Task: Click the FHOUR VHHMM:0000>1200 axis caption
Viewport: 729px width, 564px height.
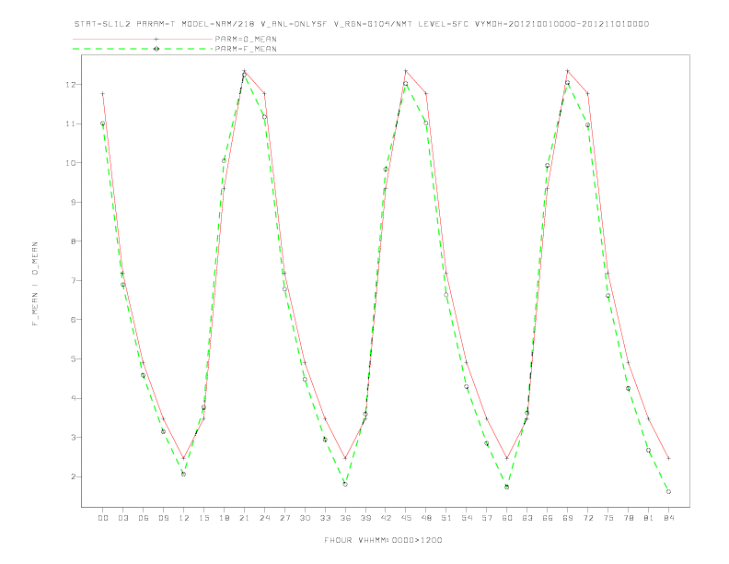Action: (383, 540)
